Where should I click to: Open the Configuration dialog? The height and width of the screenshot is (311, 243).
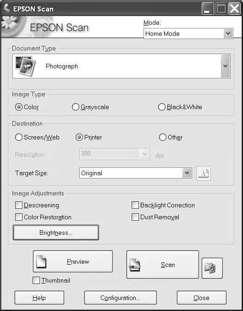pyautogui.click(x=120, y=298)
